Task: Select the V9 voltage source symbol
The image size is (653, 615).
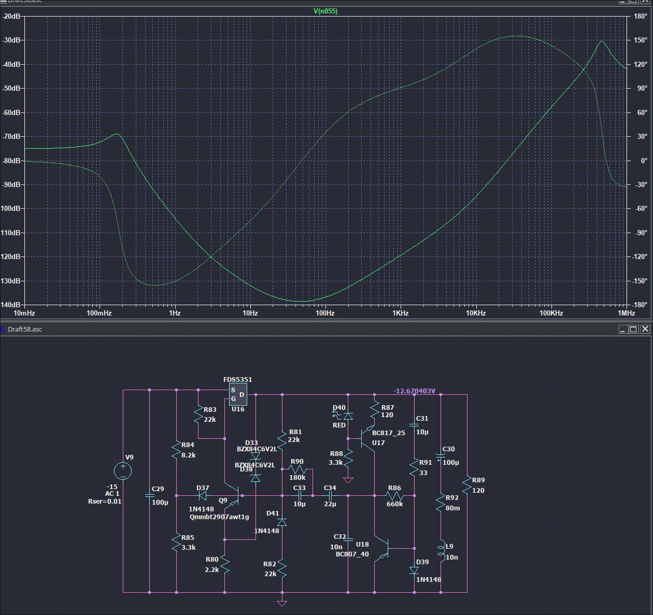Action: pos(123,471)
